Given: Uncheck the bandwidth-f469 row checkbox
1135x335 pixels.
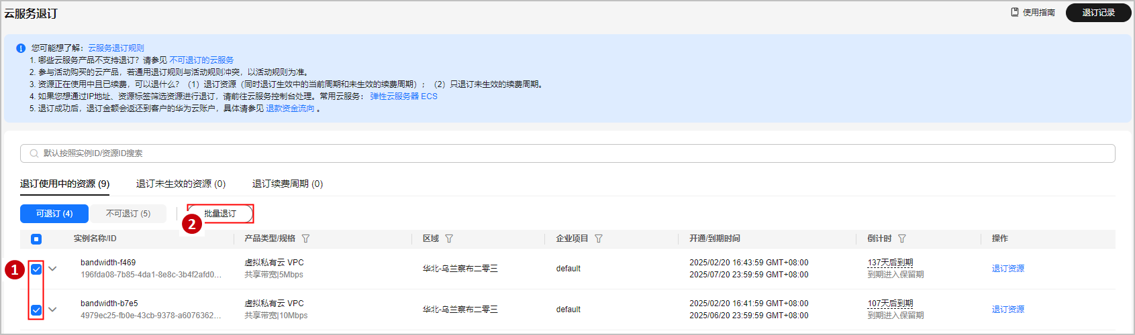Looking at the screenshot, I should (x=36, y=269).
